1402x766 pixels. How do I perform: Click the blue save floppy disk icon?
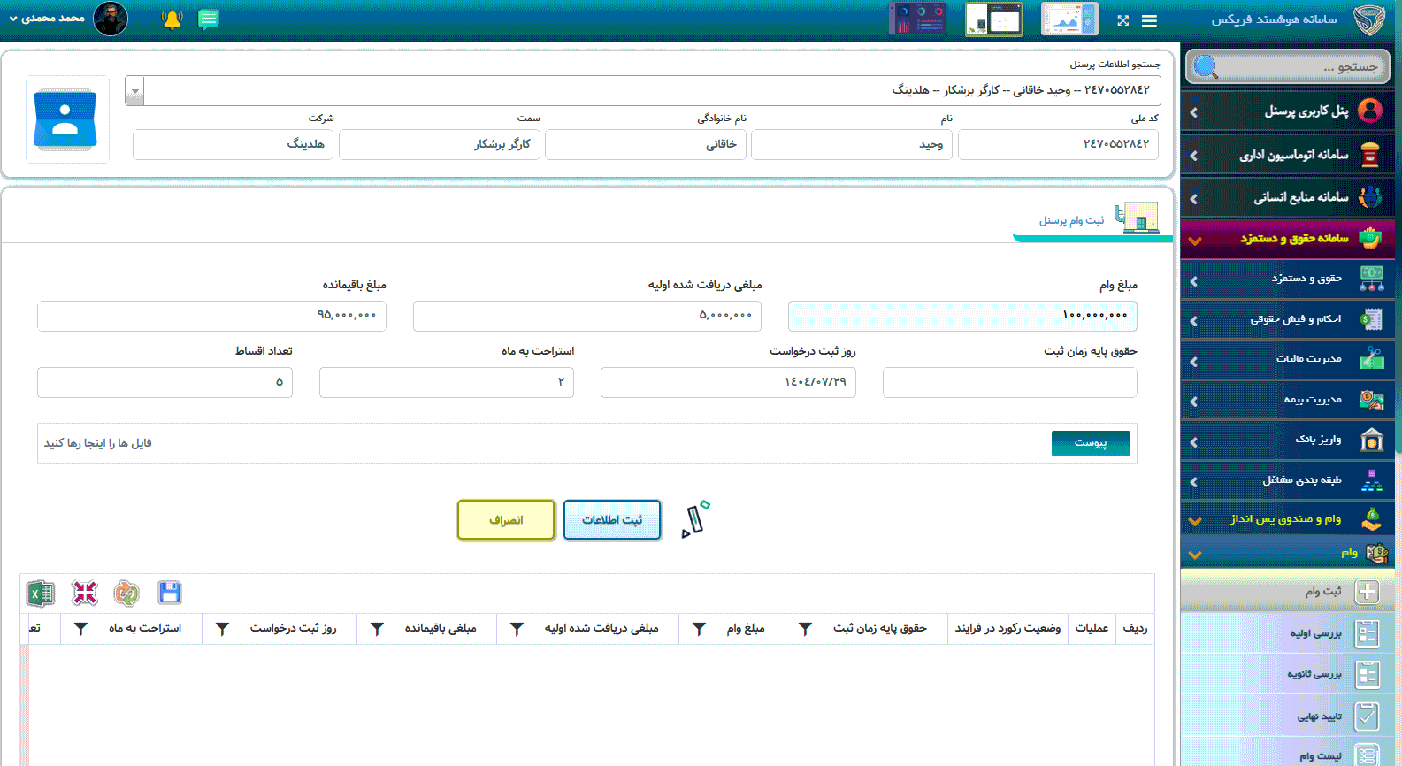tap(169, 593)
